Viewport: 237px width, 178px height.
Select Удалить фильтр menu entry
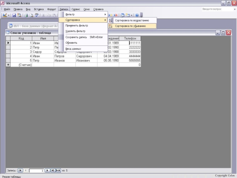tap(75, 31)
